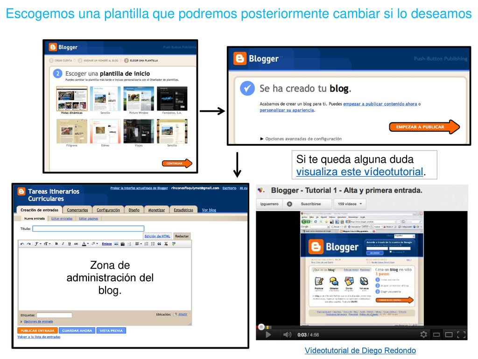Open Vídeotutorial de Diego Redondo link

(360, 351)
